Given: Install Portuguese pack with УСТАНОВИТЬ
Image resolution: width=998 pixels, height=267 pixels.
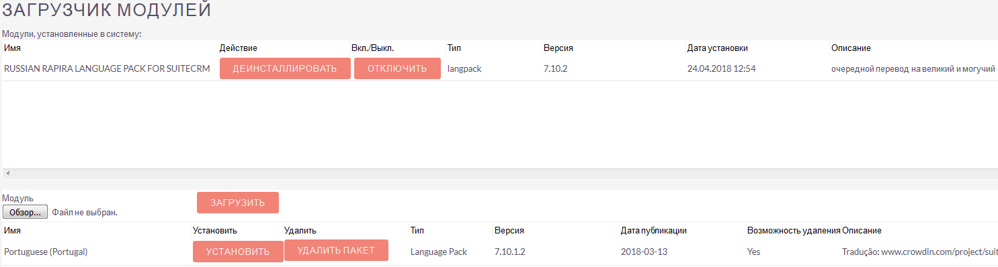Looking at the screenshot, I should [238, 252].
